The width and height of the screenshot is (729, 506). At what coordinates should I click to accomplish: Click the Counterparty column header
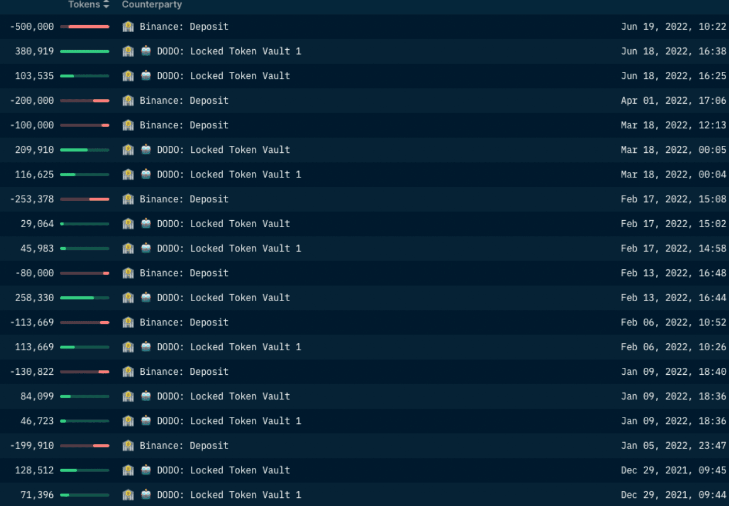(152, 5)
